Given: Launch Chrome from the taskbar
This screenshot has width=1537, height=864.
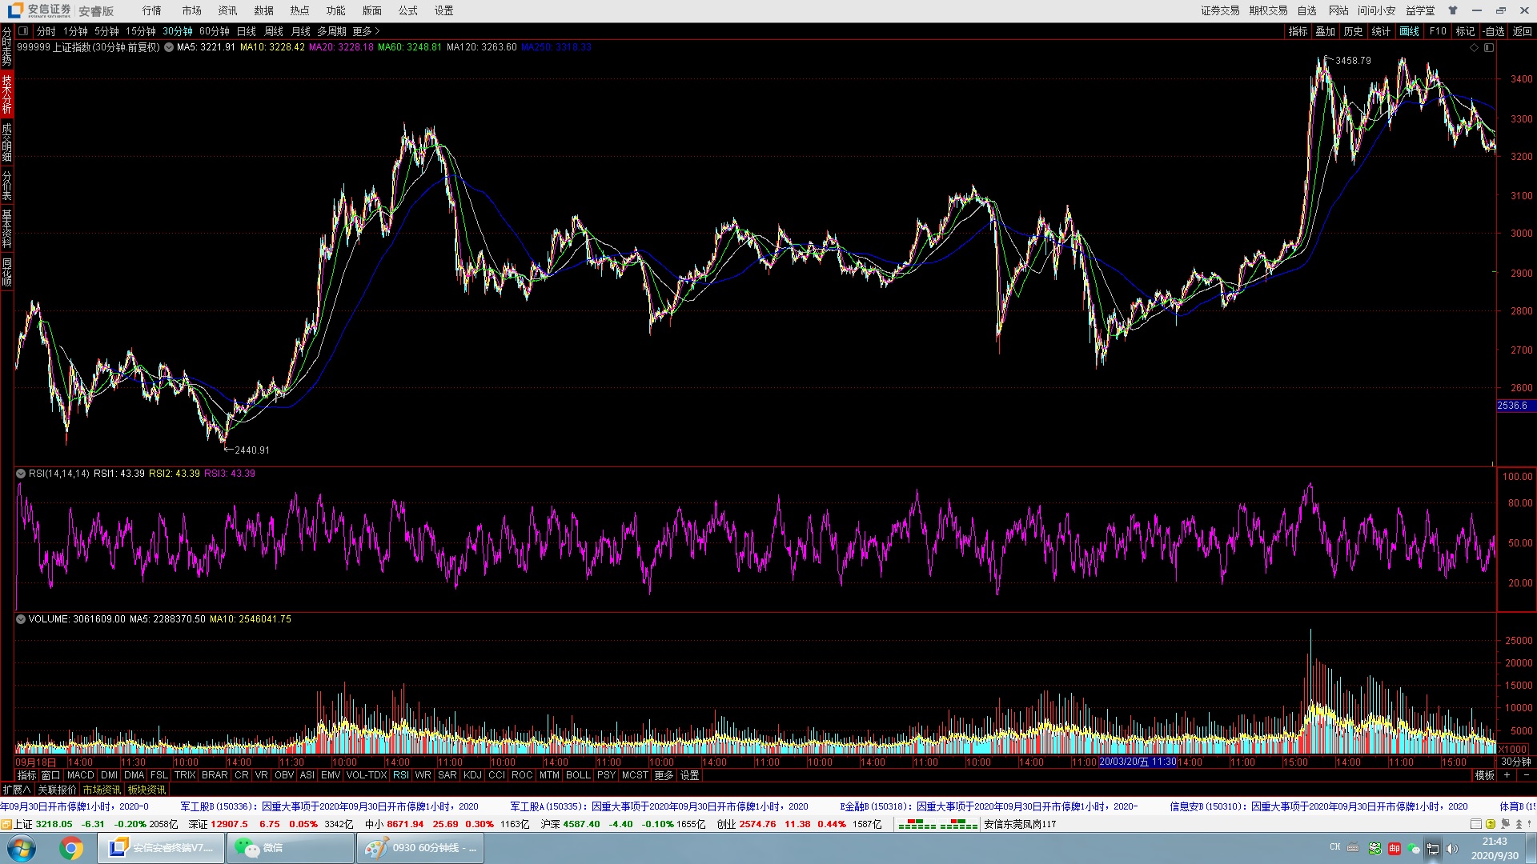Looking at the screenshot, I should coord(71,848).
